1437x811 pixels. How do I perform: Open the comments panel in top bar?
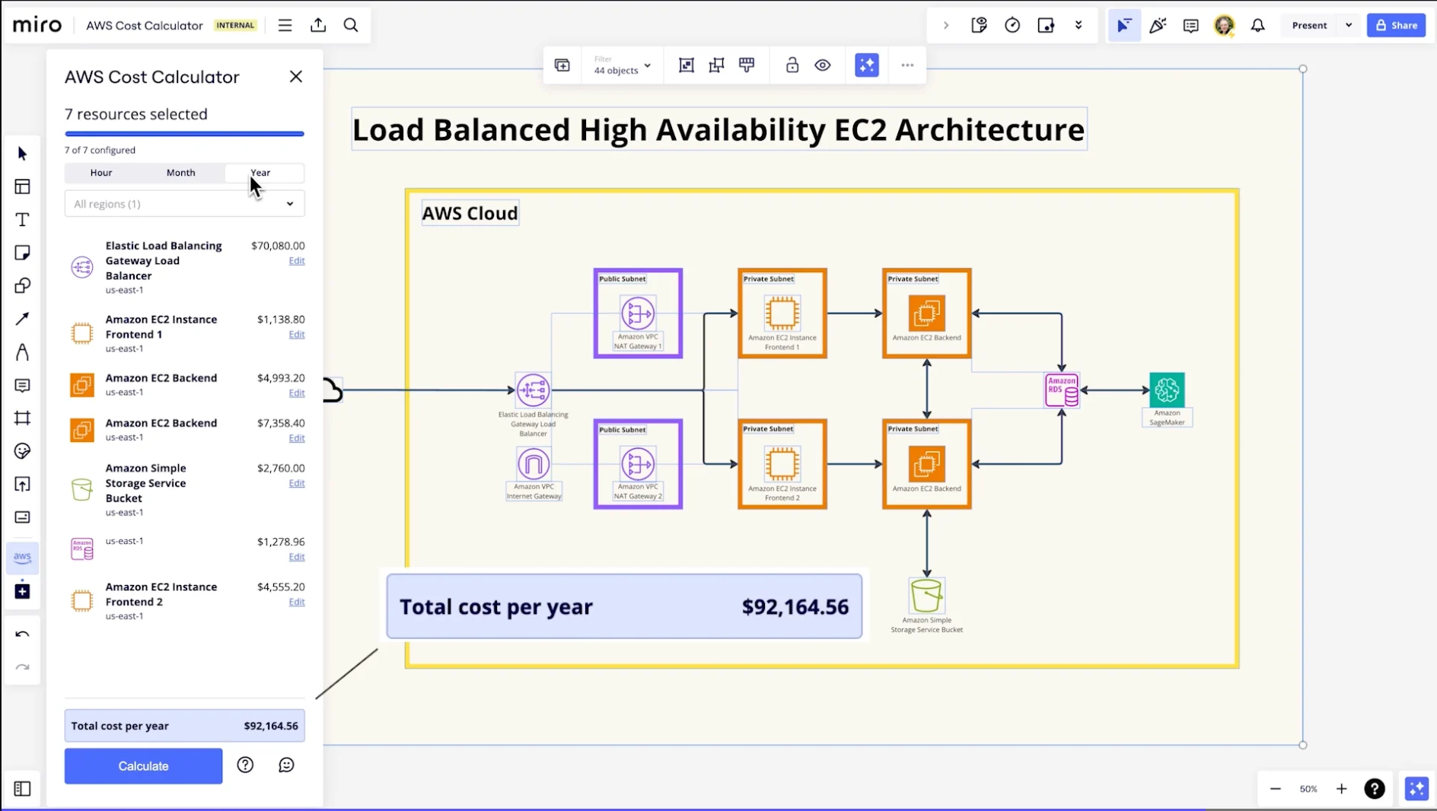1191,25
